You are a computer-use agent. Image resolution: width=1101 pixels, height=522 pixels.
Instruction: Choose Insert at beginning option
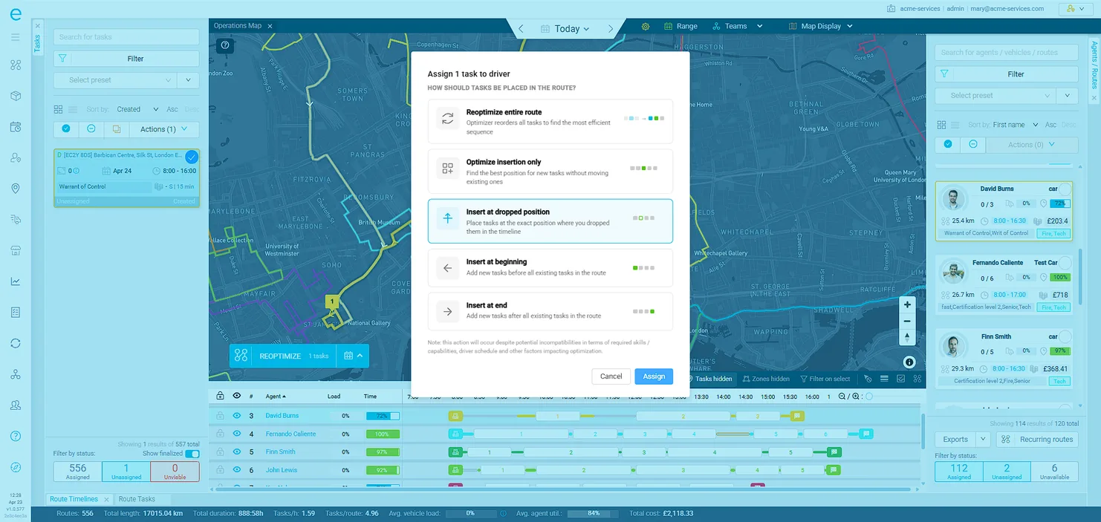550,267
